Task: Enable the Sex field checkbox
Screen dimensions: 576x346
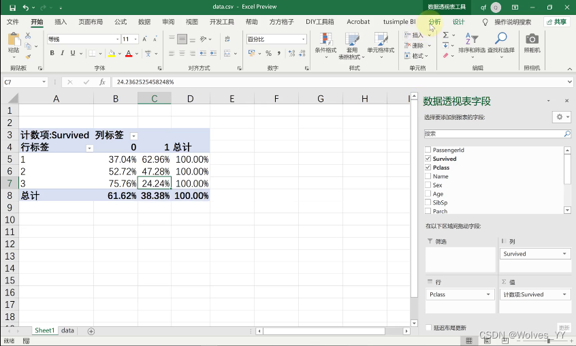Action: pos(428,185)
